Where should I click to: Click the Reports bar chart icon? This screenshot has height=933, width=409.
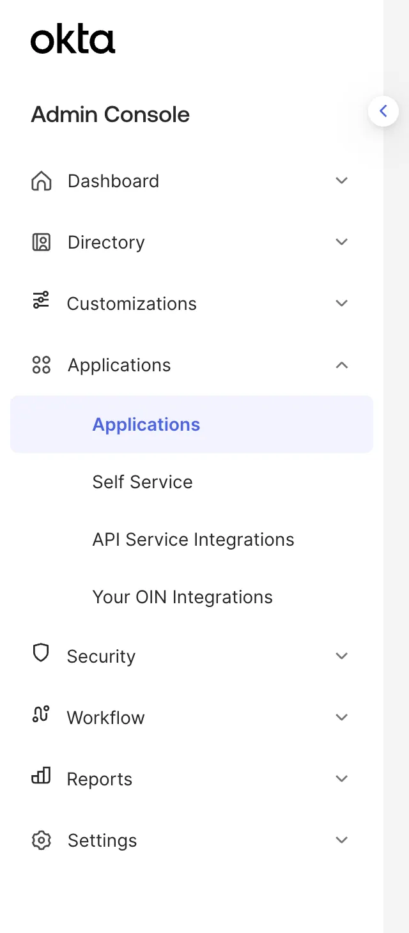click(41, 776)
